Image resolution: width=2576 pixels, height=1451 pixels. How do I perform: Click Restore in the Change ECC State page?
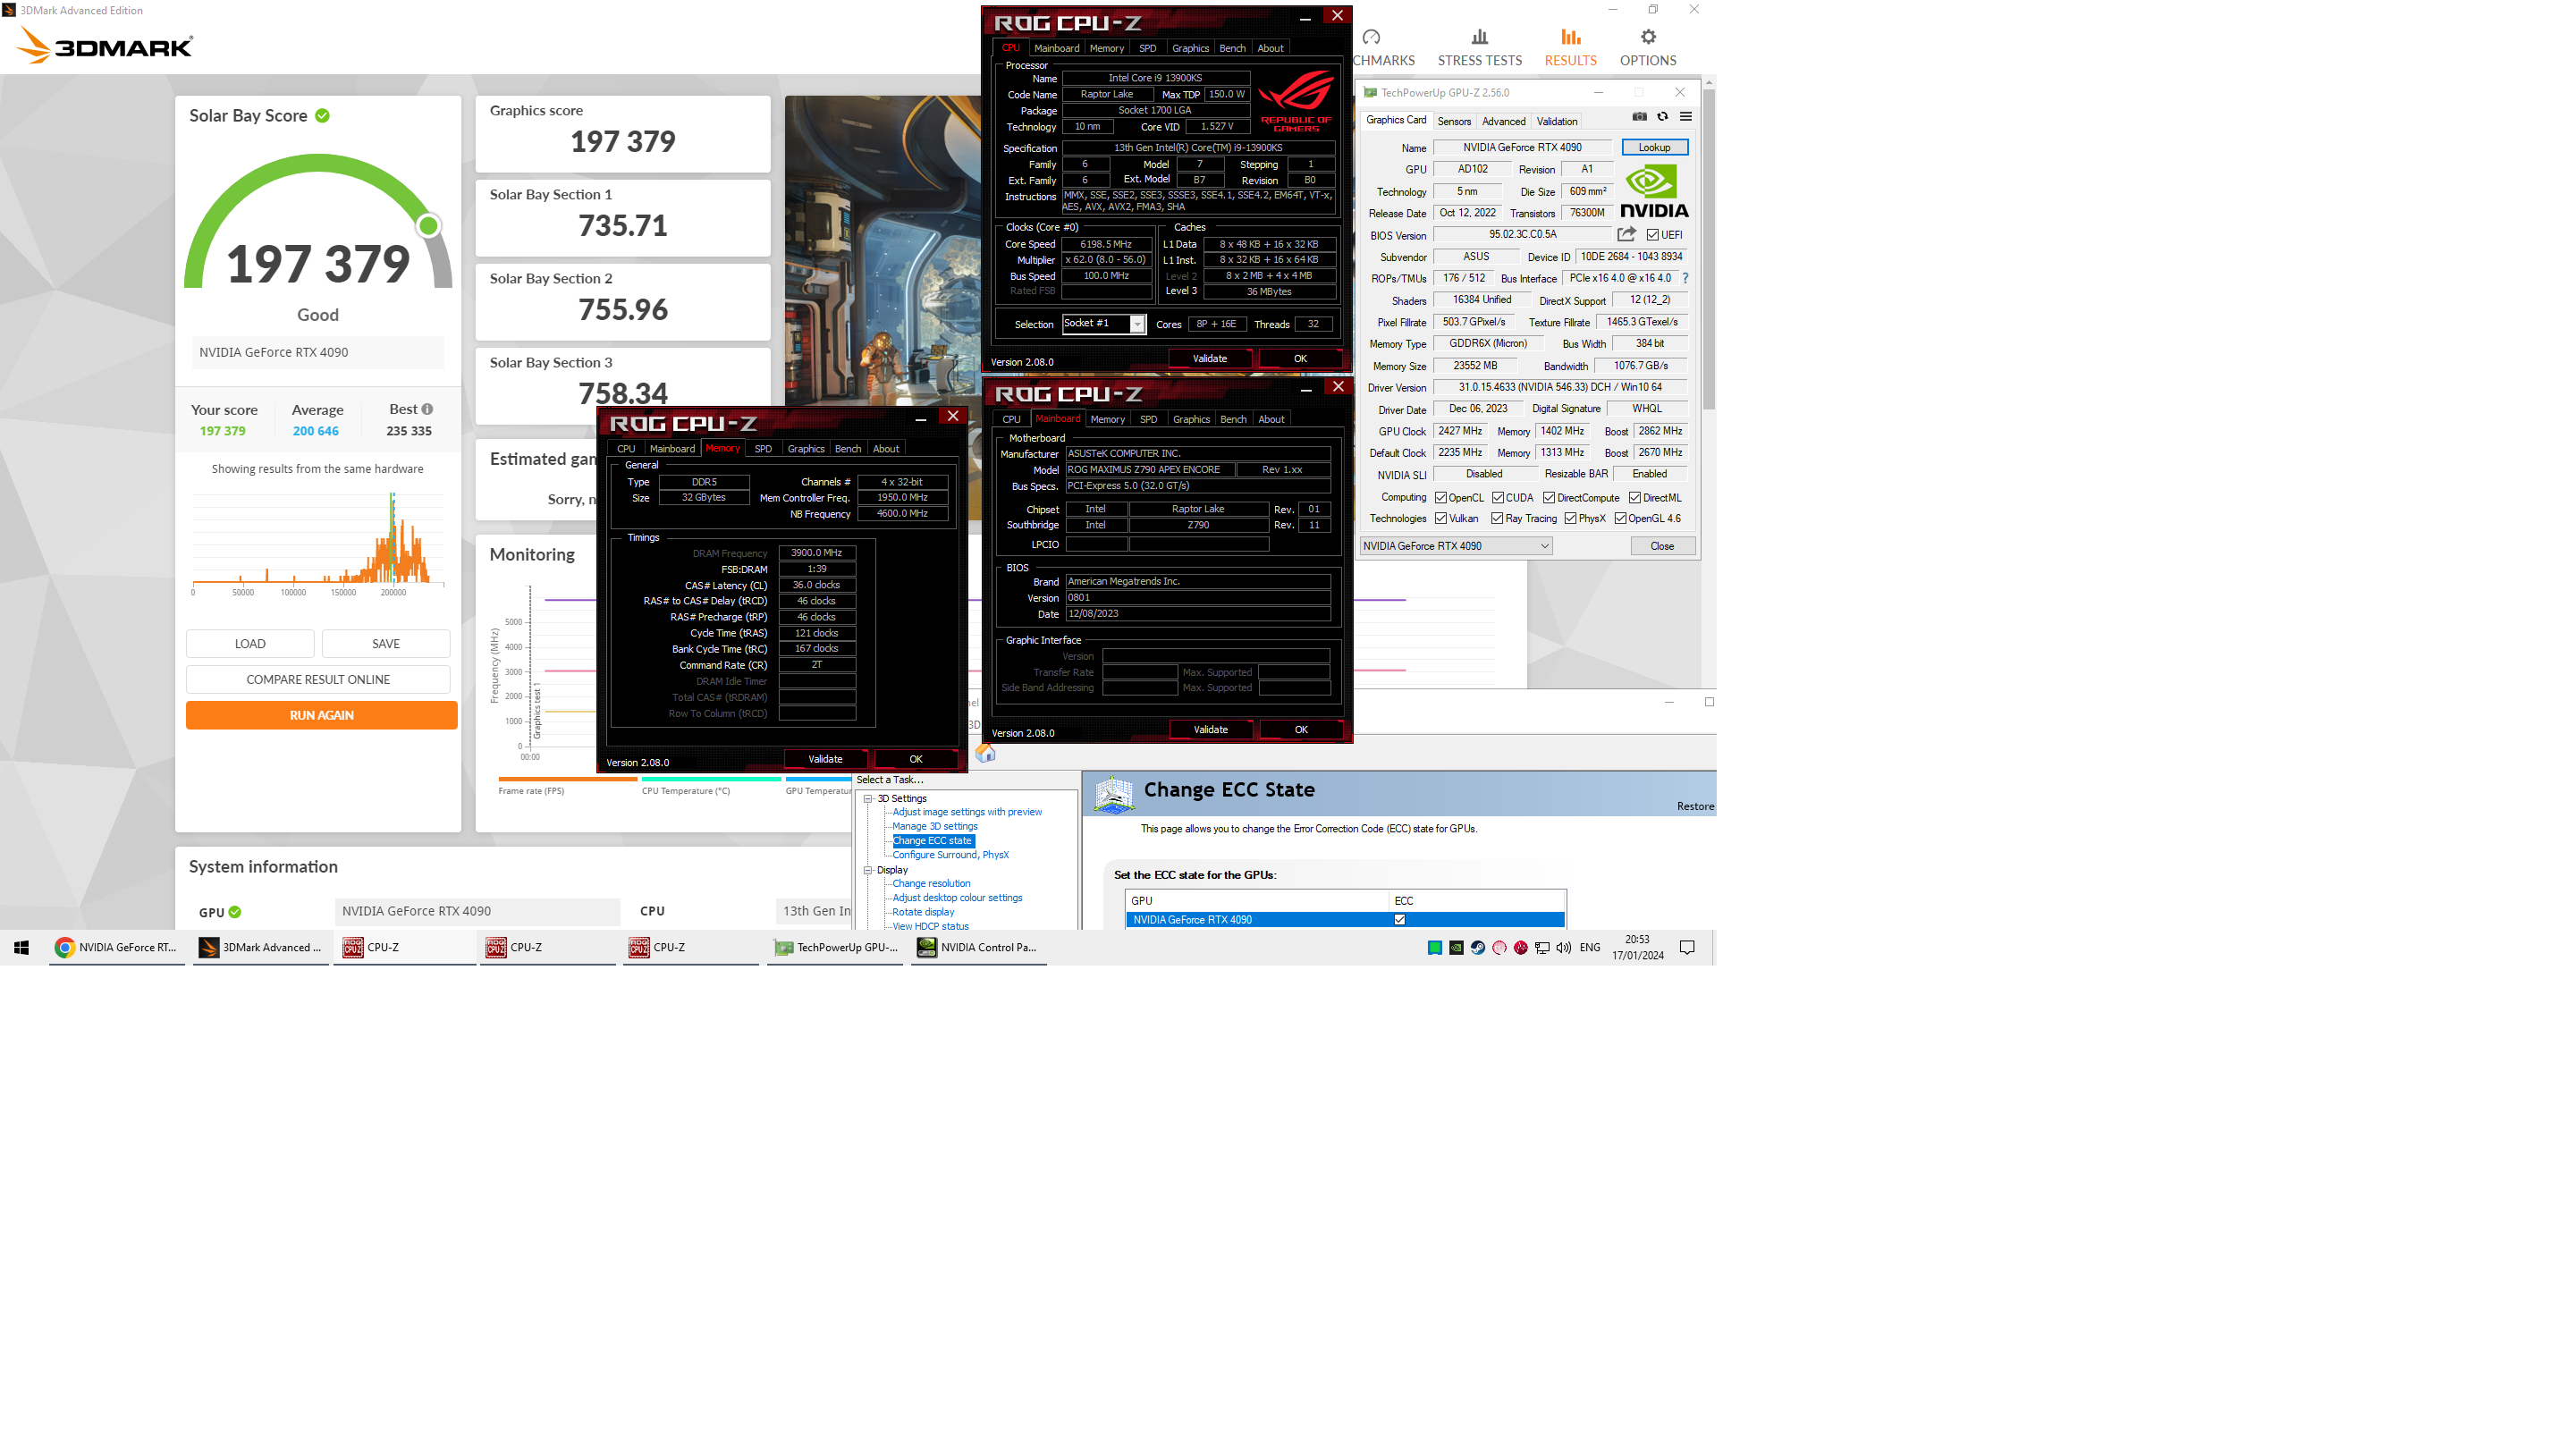[1694, 806]
